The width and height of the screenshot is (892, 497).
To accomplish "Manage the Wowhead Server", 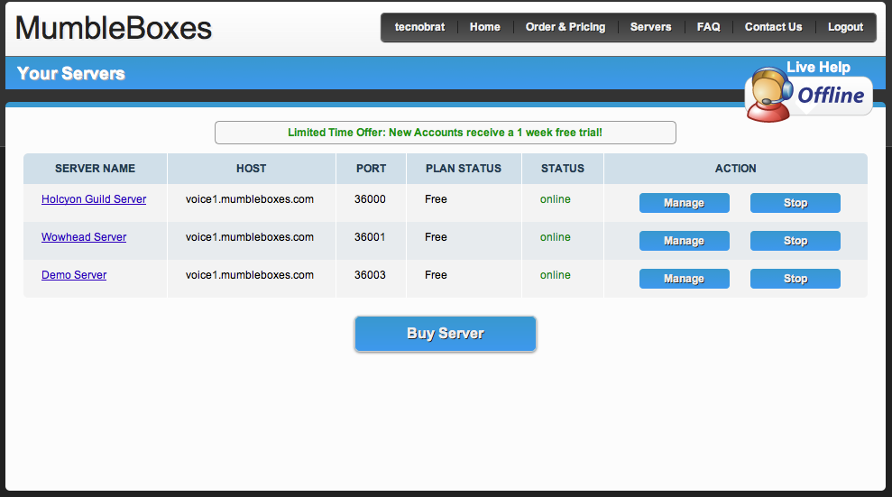I will pos(685,241).
